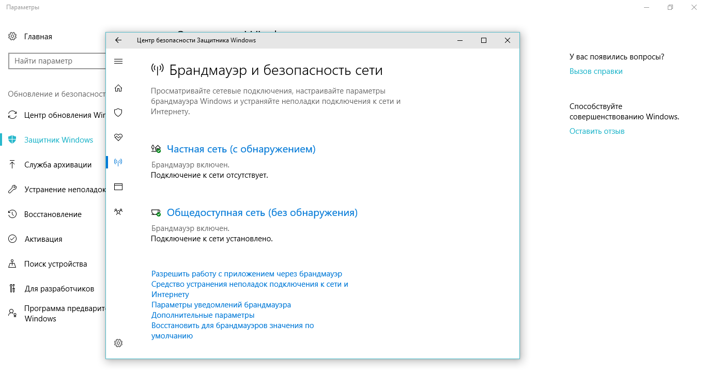Click the public network icon

pyautogui.click(x=156, y=212)
